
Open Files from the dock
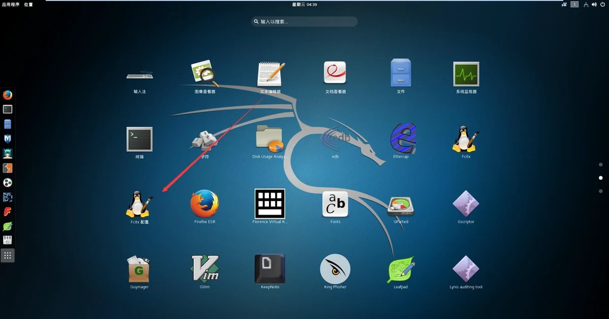click(7, 124)
